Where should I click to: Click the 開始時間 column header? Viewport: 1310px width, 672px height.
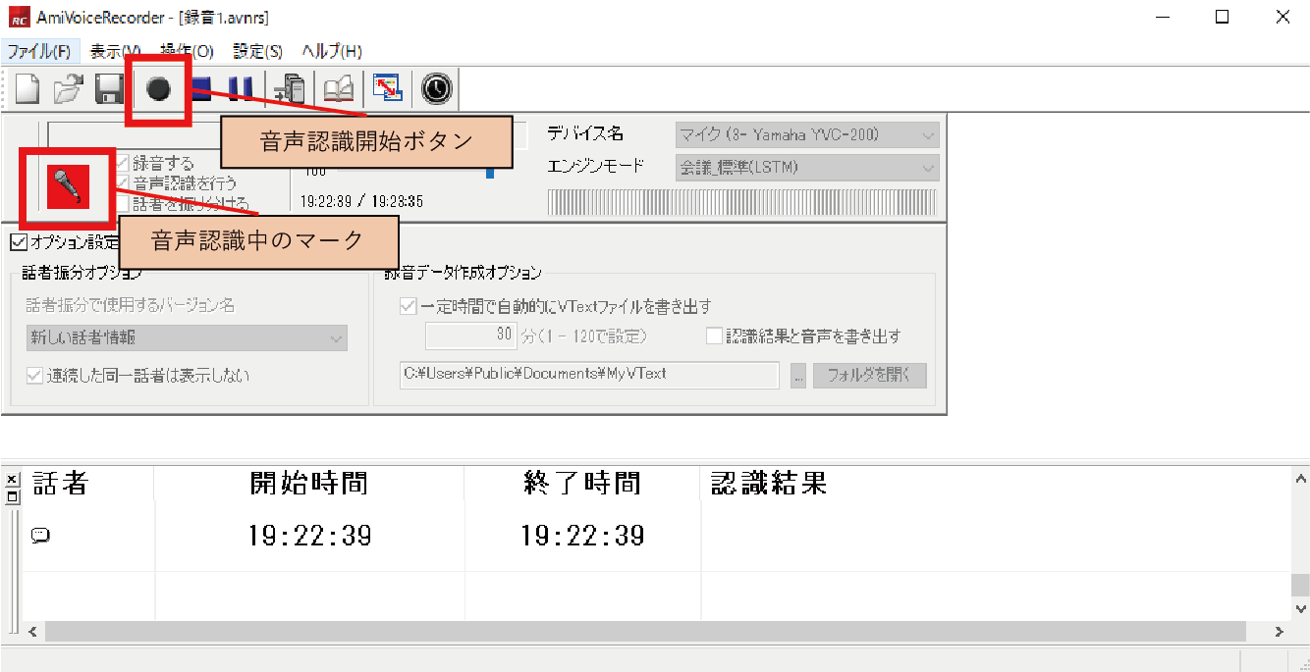click(309, 484)
